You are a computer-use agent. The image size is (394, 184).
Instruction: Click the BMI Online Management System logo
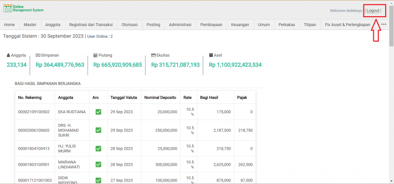23,8
